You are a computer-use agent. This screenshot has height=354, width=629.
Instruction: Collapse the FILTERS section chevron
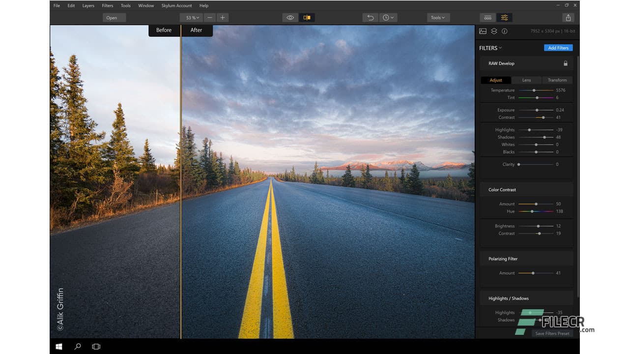tap(501, 48)
